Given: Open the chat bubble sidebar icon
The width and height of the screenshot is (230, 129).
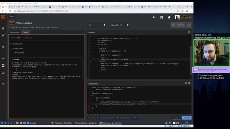Looking at the screenshot, I should (x=3, y=73).
